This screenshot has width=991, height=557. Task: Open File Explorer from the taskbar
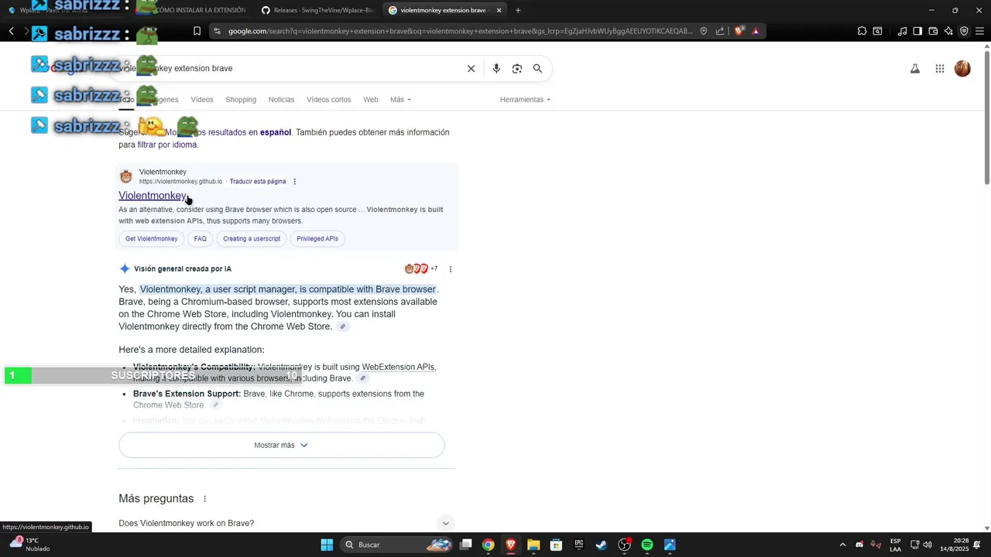coord(533,545)
